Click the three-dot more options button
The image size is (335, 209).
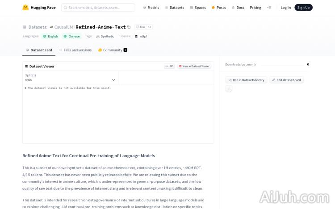click(229, 89)
